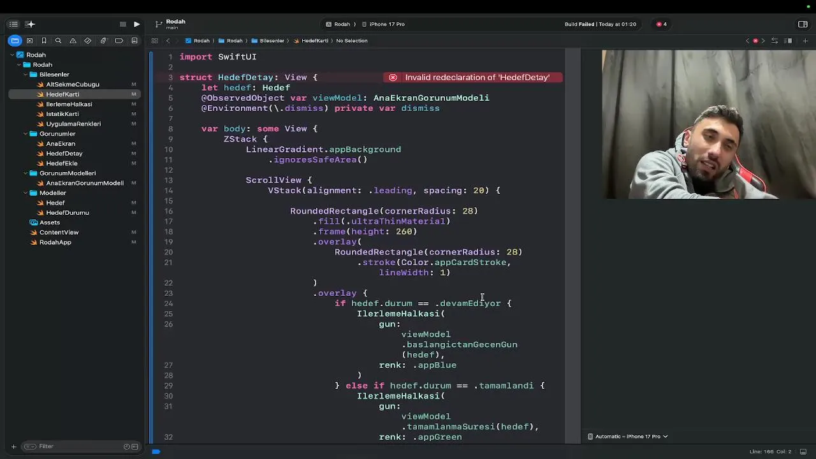Open the red issue indicator in jump bar
The width and height of the screenshot is (816, 459).
[x=755, y=41]
